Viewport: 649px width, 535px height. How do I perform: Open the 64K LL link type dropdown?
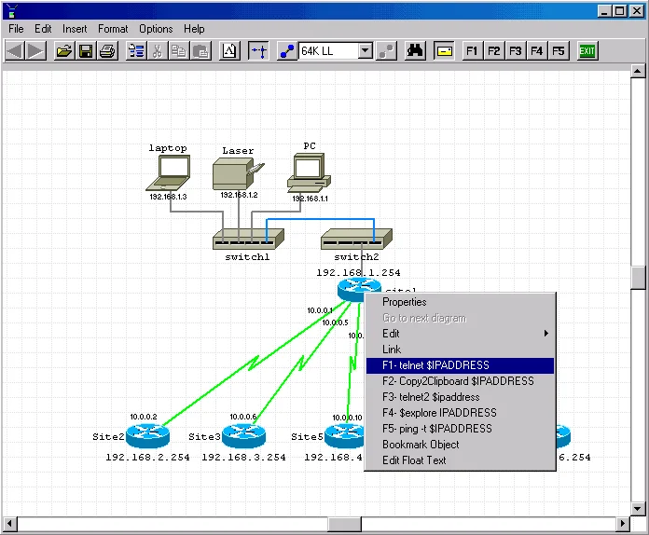[366, 51]
